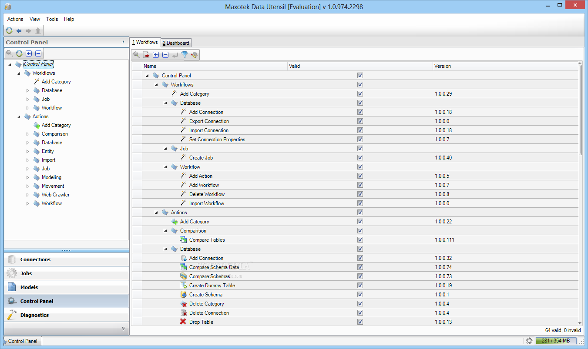Click the grey forward arrow in main toolbar

point(28,30)
